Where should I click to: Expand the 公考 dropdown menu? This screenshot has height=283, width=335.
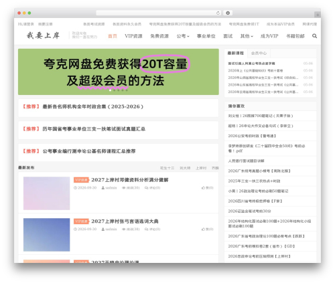pyautogui.click(x=183, y=36)
